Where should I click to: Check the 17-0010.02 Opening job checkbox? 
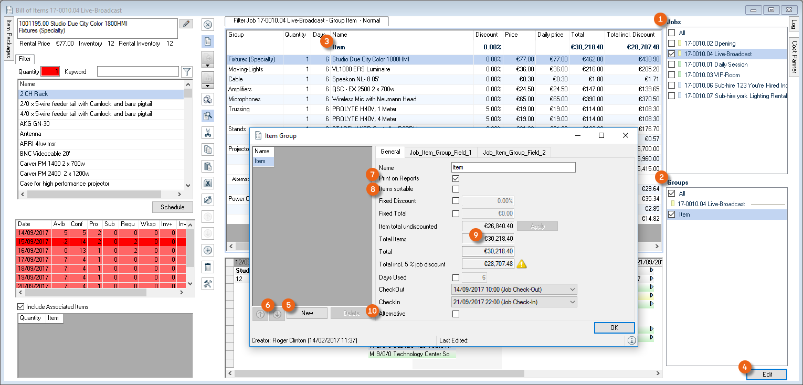pos(671,44)
